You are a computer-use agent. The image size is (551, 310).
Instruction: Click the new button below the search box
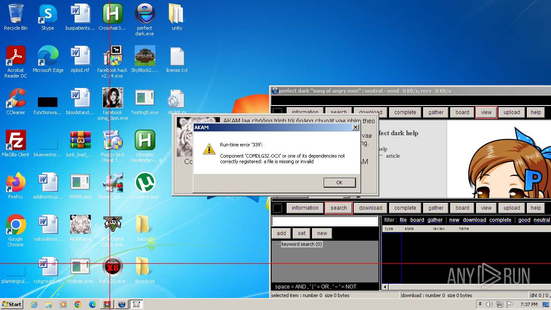[322, 233]
